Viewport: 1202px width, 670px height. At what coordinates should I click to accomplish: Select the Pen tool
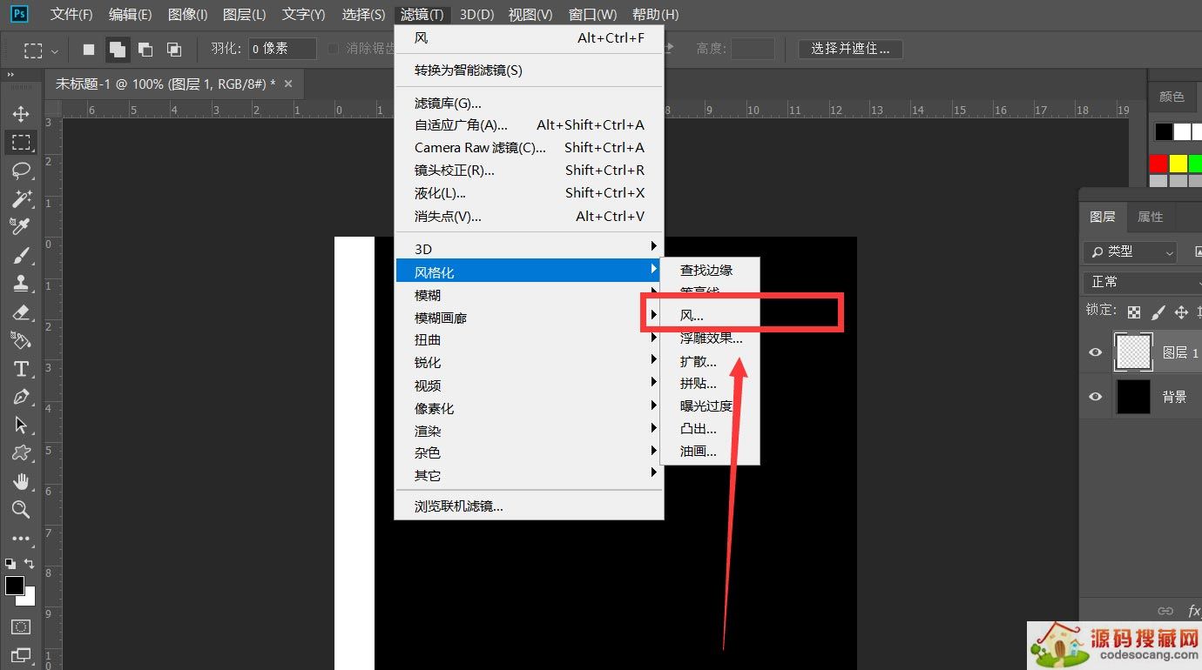pyautogui.click(x=21, y=397)
